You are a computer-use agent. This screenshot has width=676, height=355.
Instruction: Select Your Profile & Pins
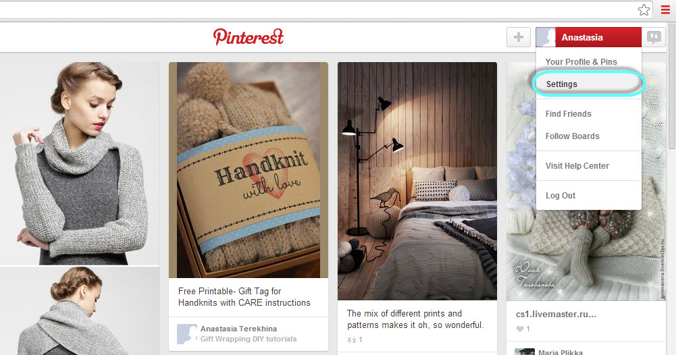[x=581, y=61]
